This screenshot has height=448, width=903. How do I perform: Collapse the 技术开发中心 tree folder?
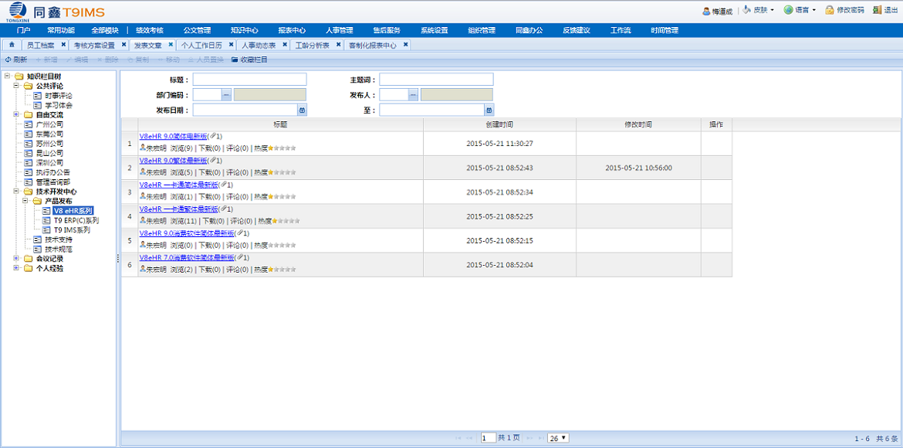click(17, 192)
